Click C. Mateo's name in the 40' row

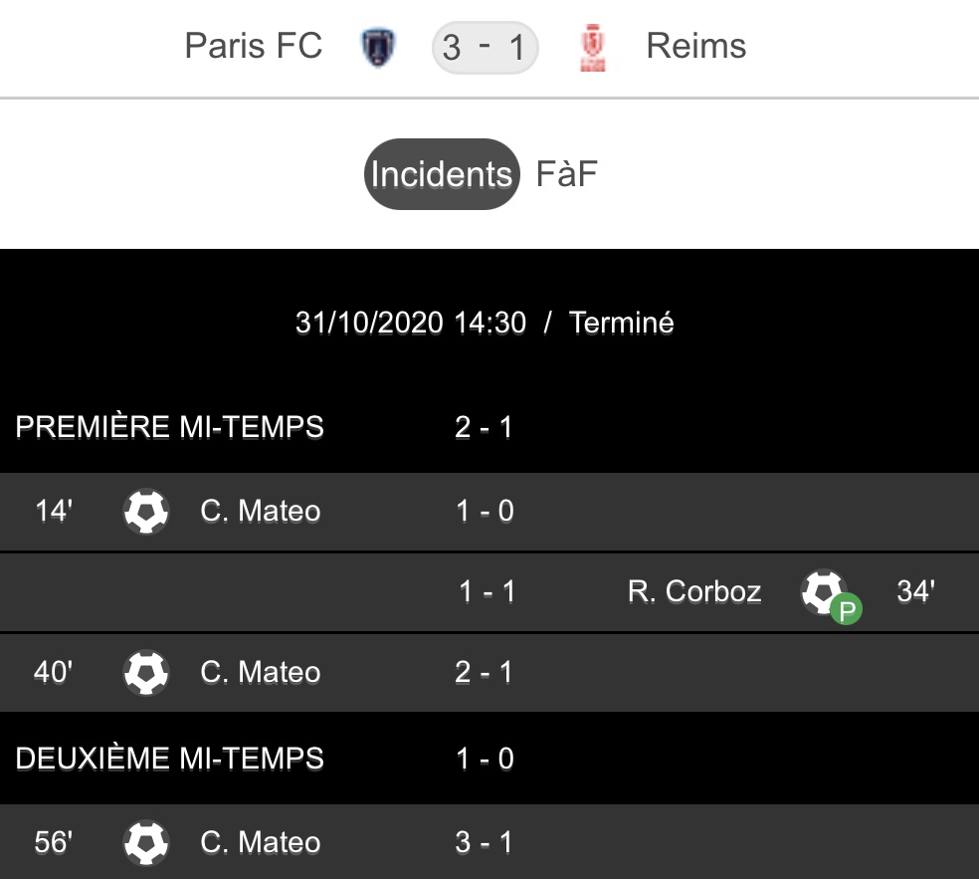coord(261,673)
